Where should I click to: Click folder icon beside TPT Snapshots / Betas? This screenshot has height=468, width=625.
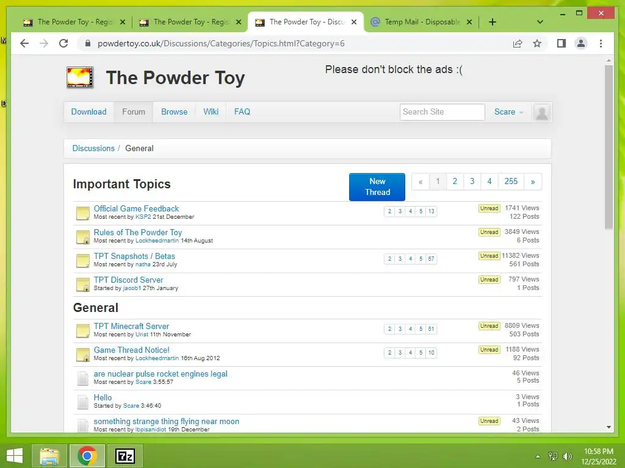click(x=83, y=261)
